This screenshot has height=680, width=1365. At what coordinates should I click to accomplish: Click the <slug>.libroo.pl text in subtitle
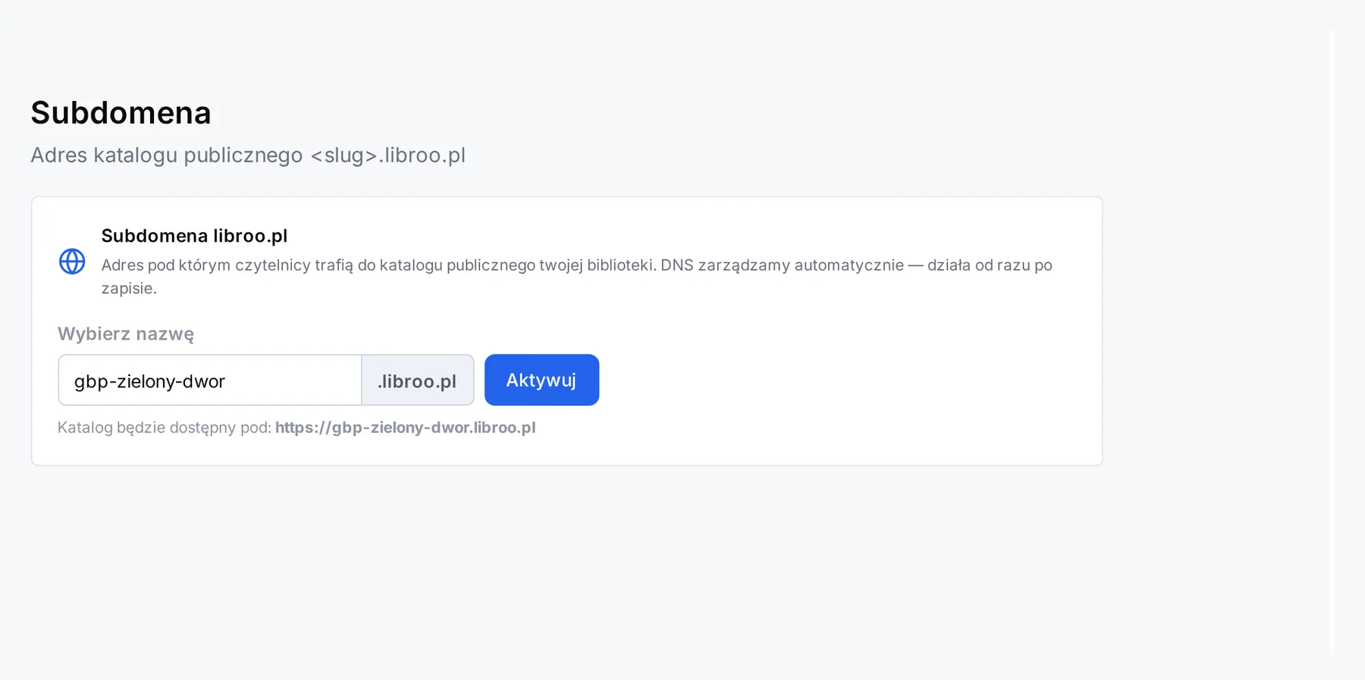(x=388, y=155)
